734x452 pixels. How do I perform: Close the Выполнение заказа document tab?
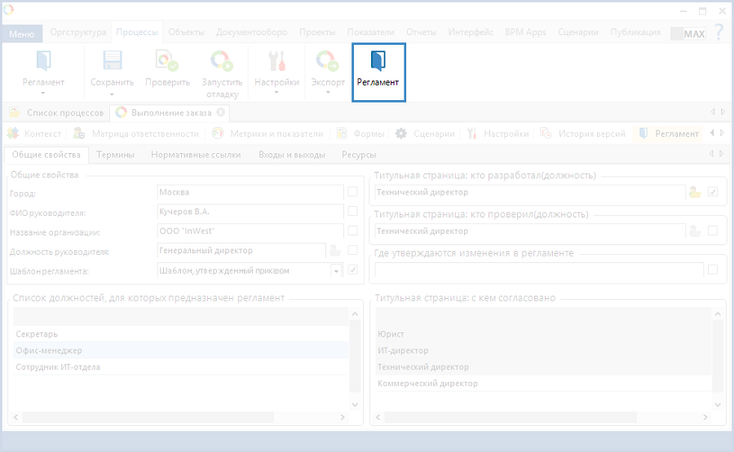[221, 112]
